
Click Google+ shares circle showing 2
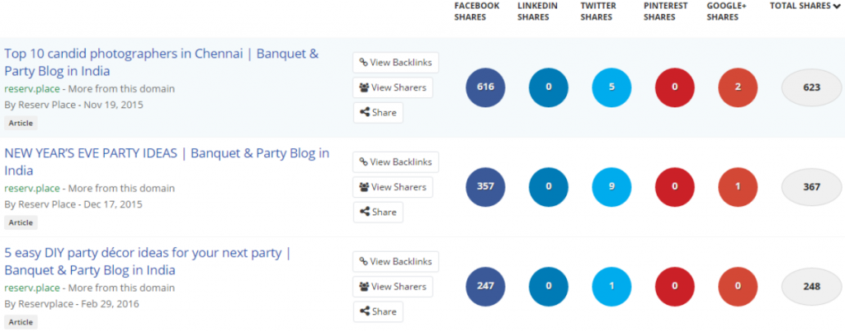click(738, 87)
